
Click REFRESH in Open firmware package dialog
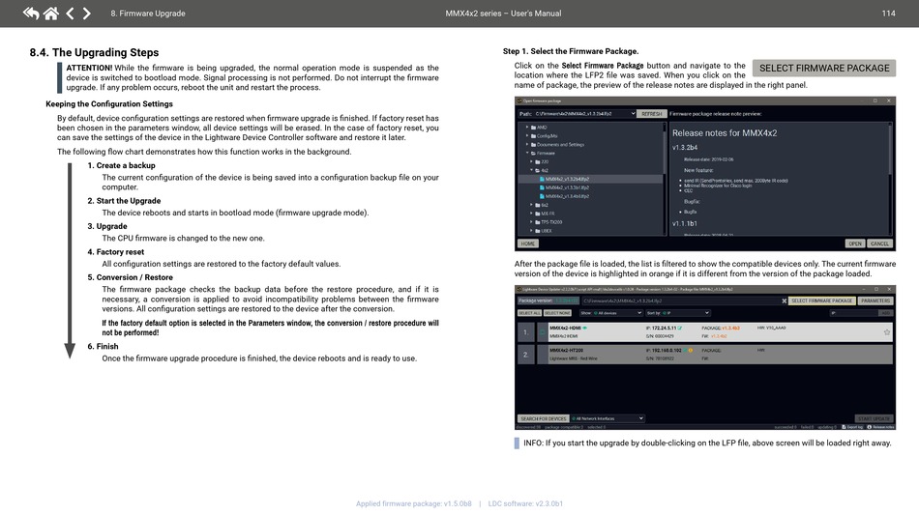651,114
